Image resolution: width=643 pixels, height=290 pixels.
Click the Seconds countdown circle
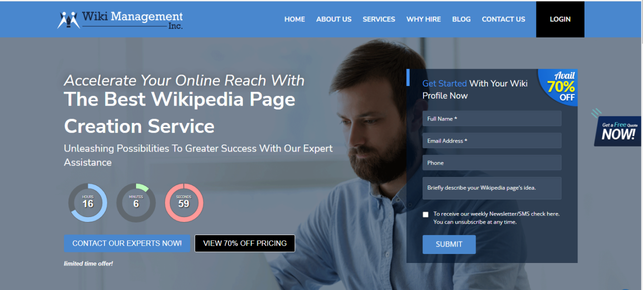[184, 202]
